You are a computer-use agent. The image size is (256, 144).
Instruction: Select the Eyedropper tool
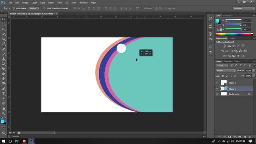coord(4,44)
